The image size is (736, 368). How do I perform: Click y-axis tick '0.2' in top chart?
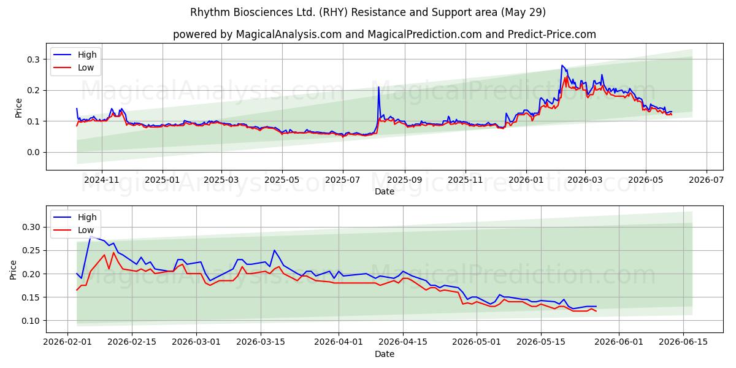point(35,90)
